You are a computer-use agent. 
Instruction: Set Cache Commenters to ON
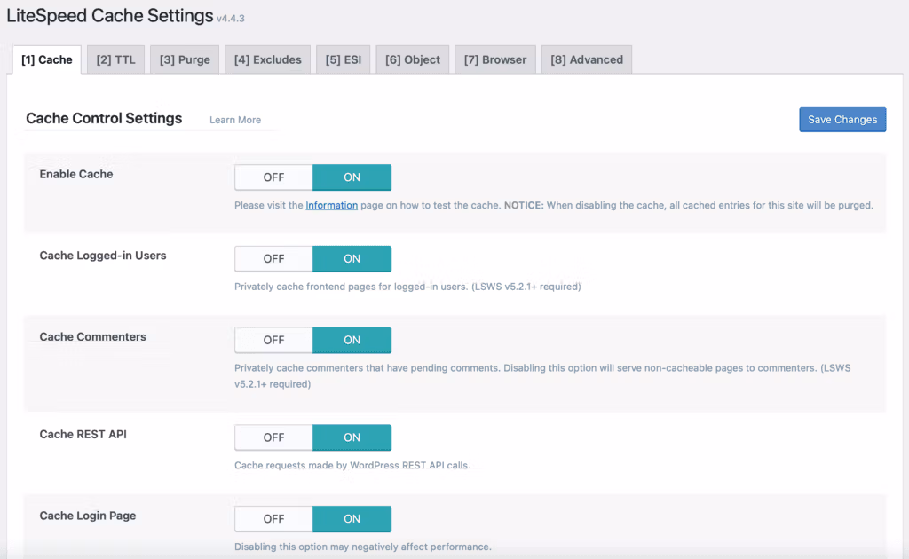point(352,340)
